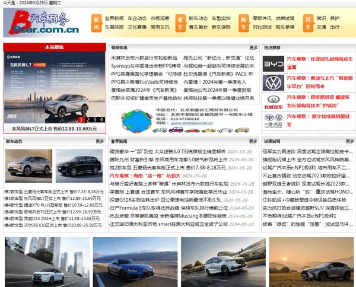
Task: Open 汽车观察：比亚迪扎起纯电动车 article
Action: point(320,63)
